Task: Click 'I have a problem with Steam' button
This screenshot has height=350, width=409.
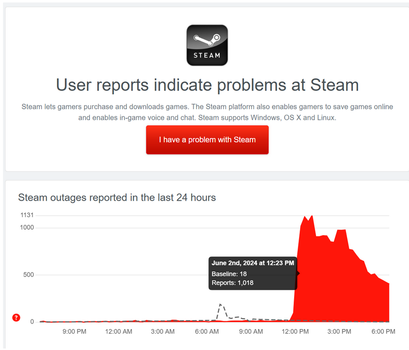Action: point(207,140)
